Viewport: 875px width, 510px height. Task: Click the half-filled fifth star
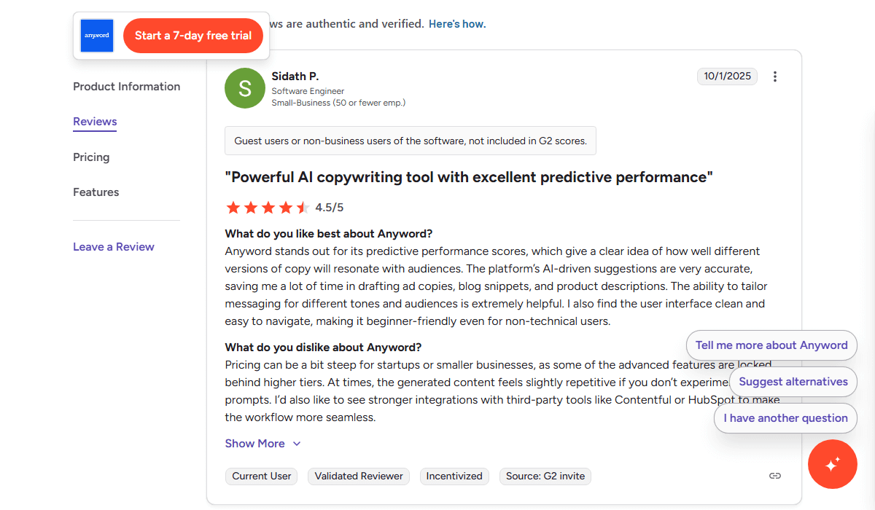click(x=304, y=207)
